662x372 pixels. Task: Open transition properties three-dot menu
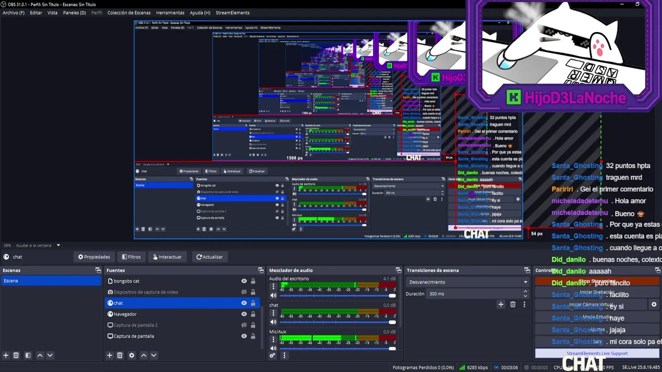point(524,305)
